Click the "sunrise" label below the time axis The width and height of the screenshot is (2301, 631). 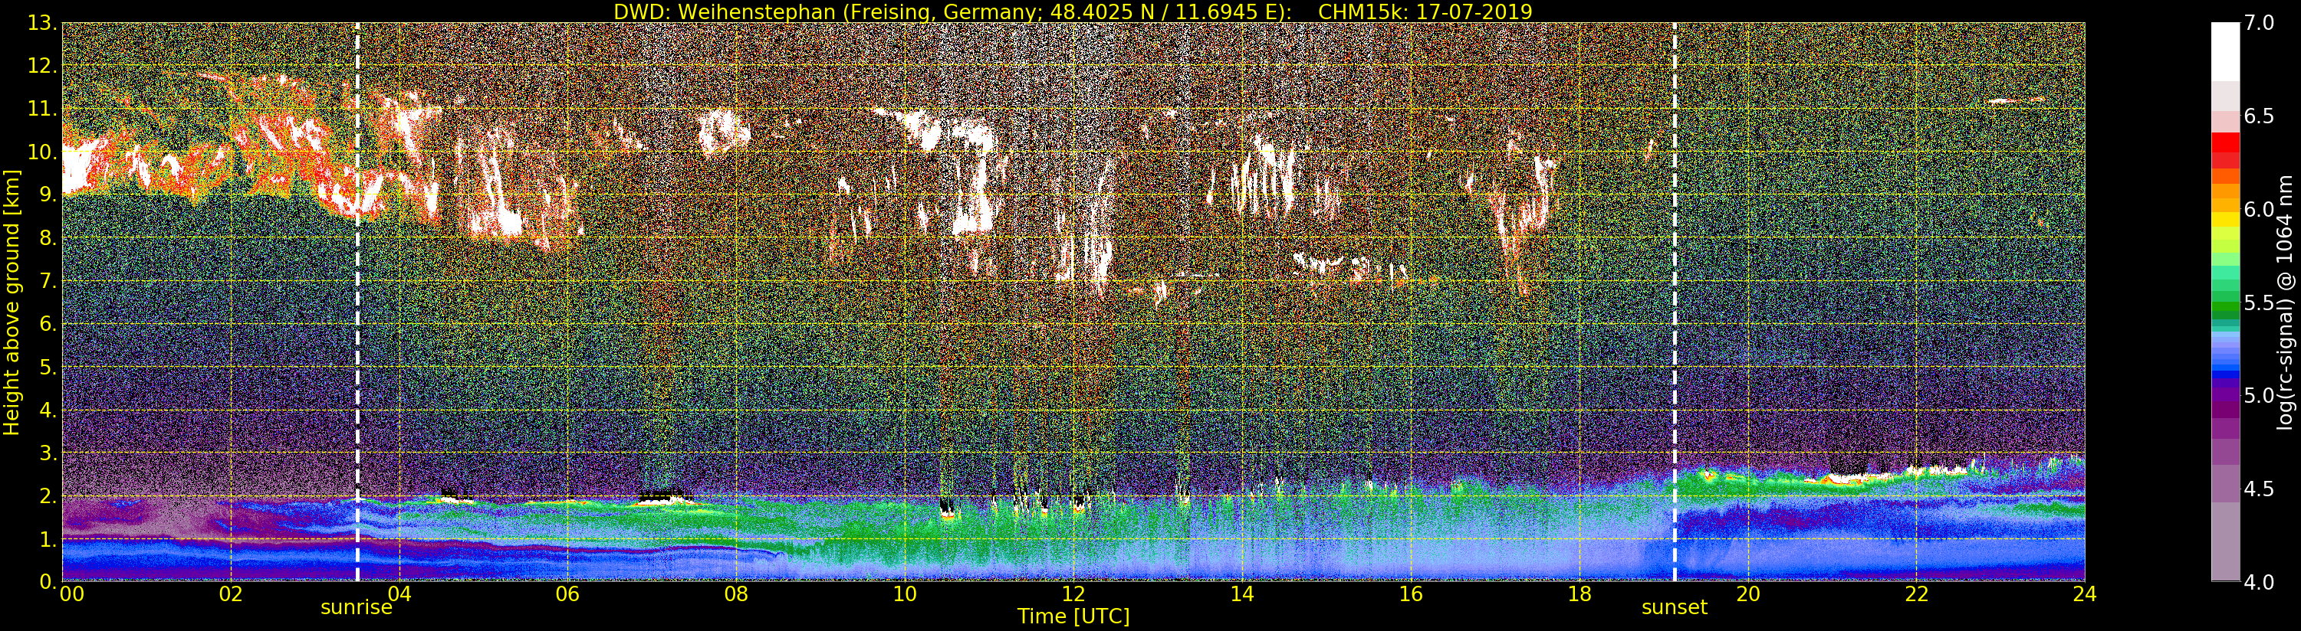(357, 608)
